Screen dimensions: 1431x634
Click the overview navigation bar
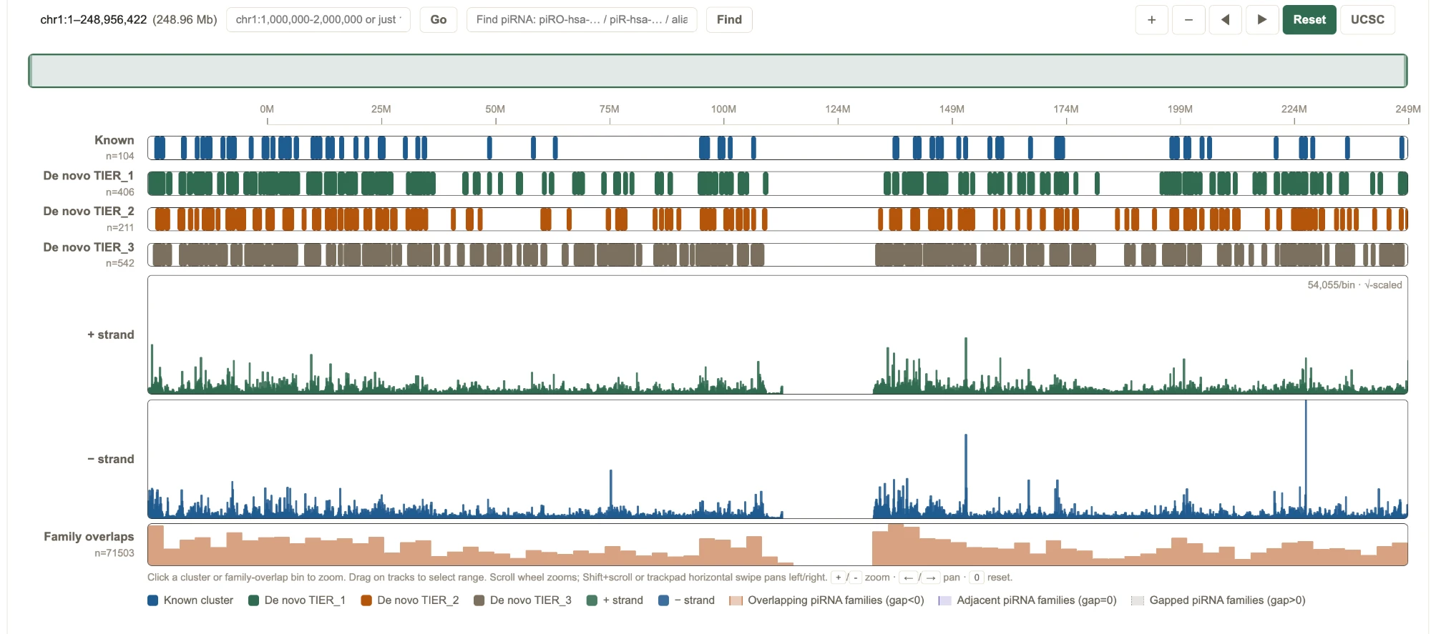pos(718,71)
